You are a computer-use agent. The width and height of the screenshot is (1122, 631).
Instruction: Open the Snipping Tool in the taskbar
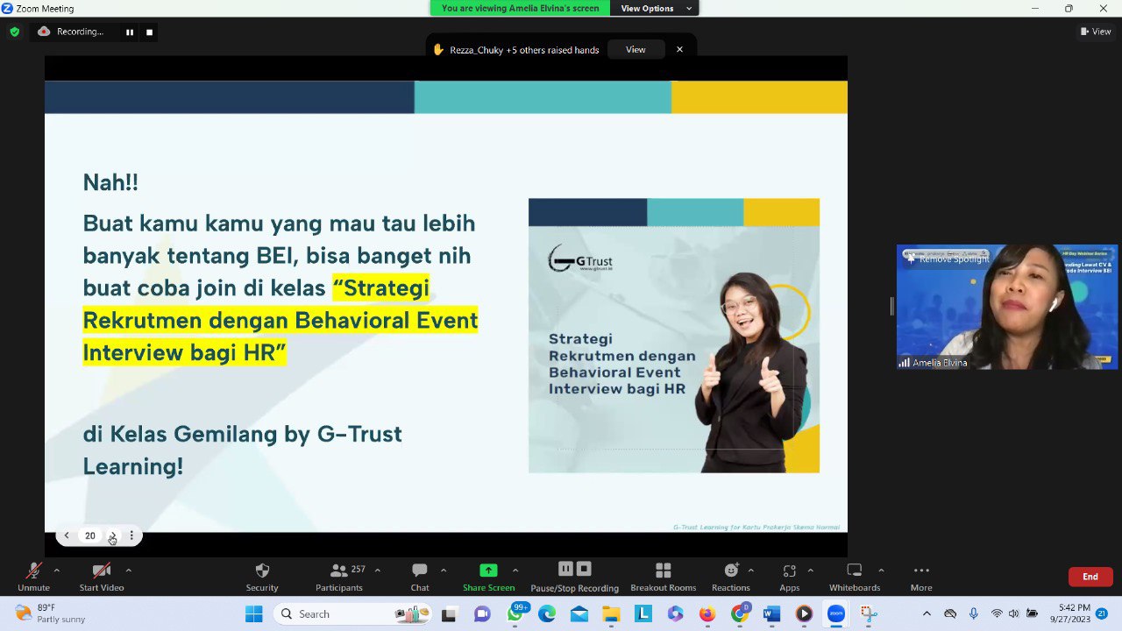[868, 613]
